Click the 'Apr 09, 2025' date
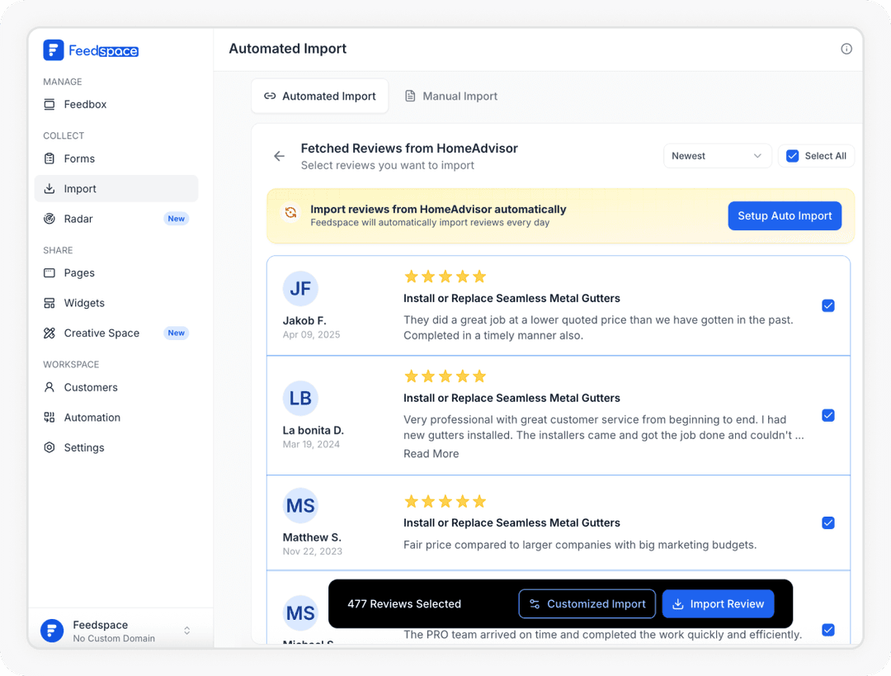This screenshot has height=676, width=891. coord(311,335)
